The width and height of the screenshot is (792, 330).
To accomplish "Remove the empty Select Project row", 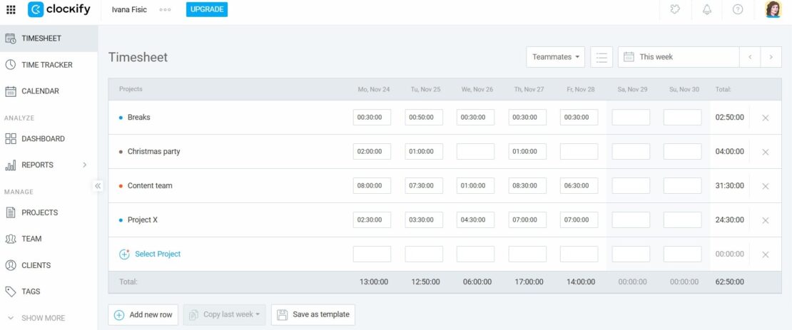I will (x=765, y=254).
